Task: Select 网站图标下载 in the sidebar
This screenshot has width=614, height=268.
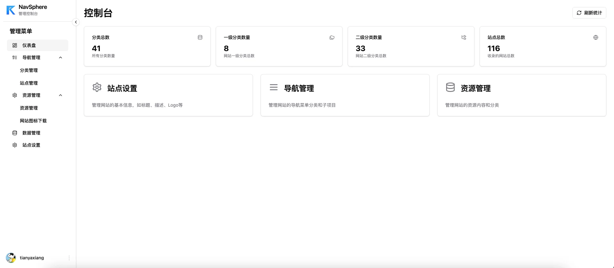Action: (33, 121)
